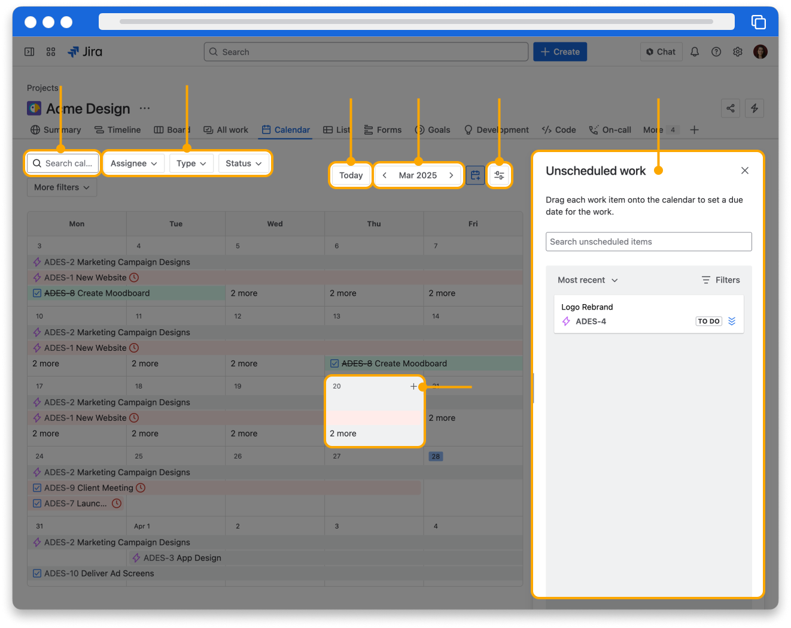Open the automation lightning icon

click(x=755, y=108)
